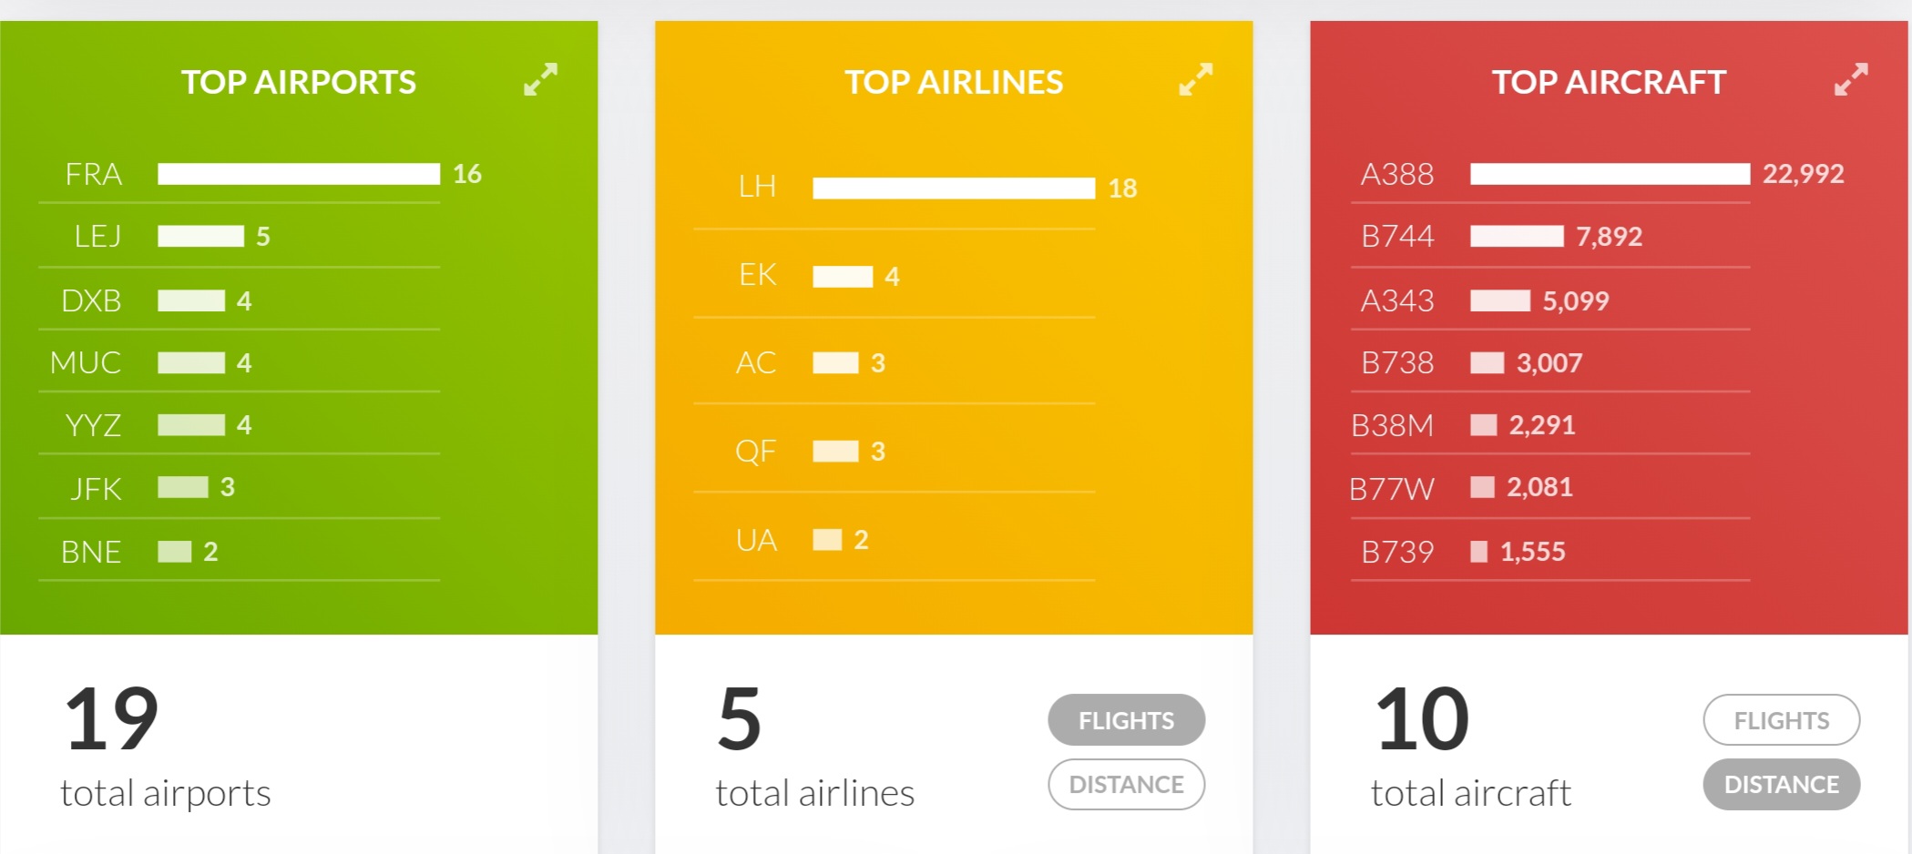Click the Top Airports heading
Screen dimensions: 1912x854
coord(299,82)
